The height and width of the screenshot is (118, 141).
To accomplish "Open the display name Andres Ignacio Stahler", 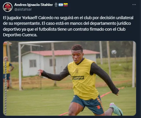I will click(34, 5).
